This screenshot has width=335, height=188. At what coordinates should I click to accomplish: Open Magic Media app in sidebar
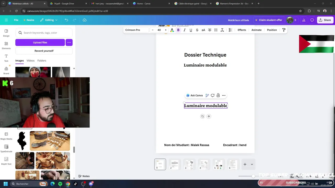(x=6, y=136)
